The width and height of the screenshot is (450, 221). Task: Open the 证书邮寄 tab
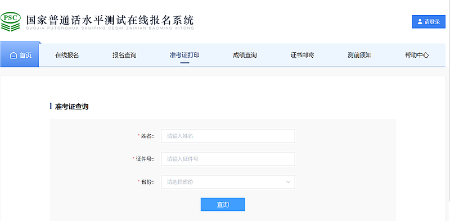302,55
